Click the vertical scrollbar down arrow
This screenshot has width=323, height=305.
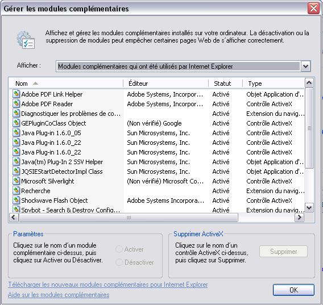coord(309,208)
